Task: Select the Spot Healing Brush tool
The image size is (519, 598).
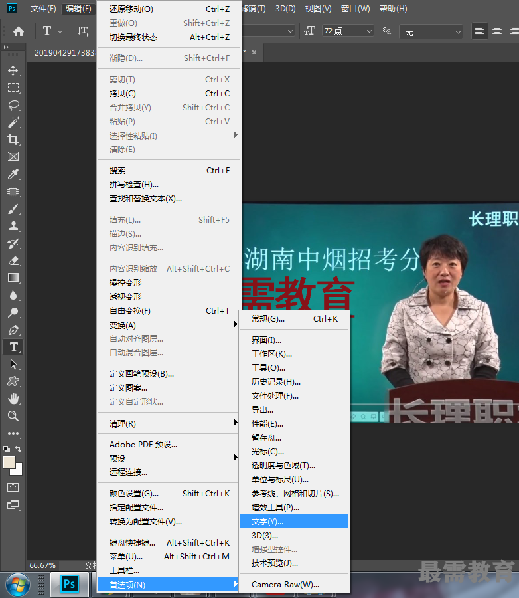Action: point(13,191)
